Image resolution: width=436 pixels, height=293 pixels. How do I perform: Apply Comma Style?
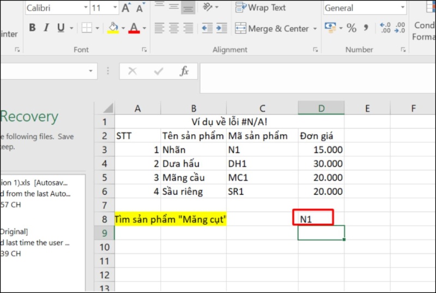366,27
